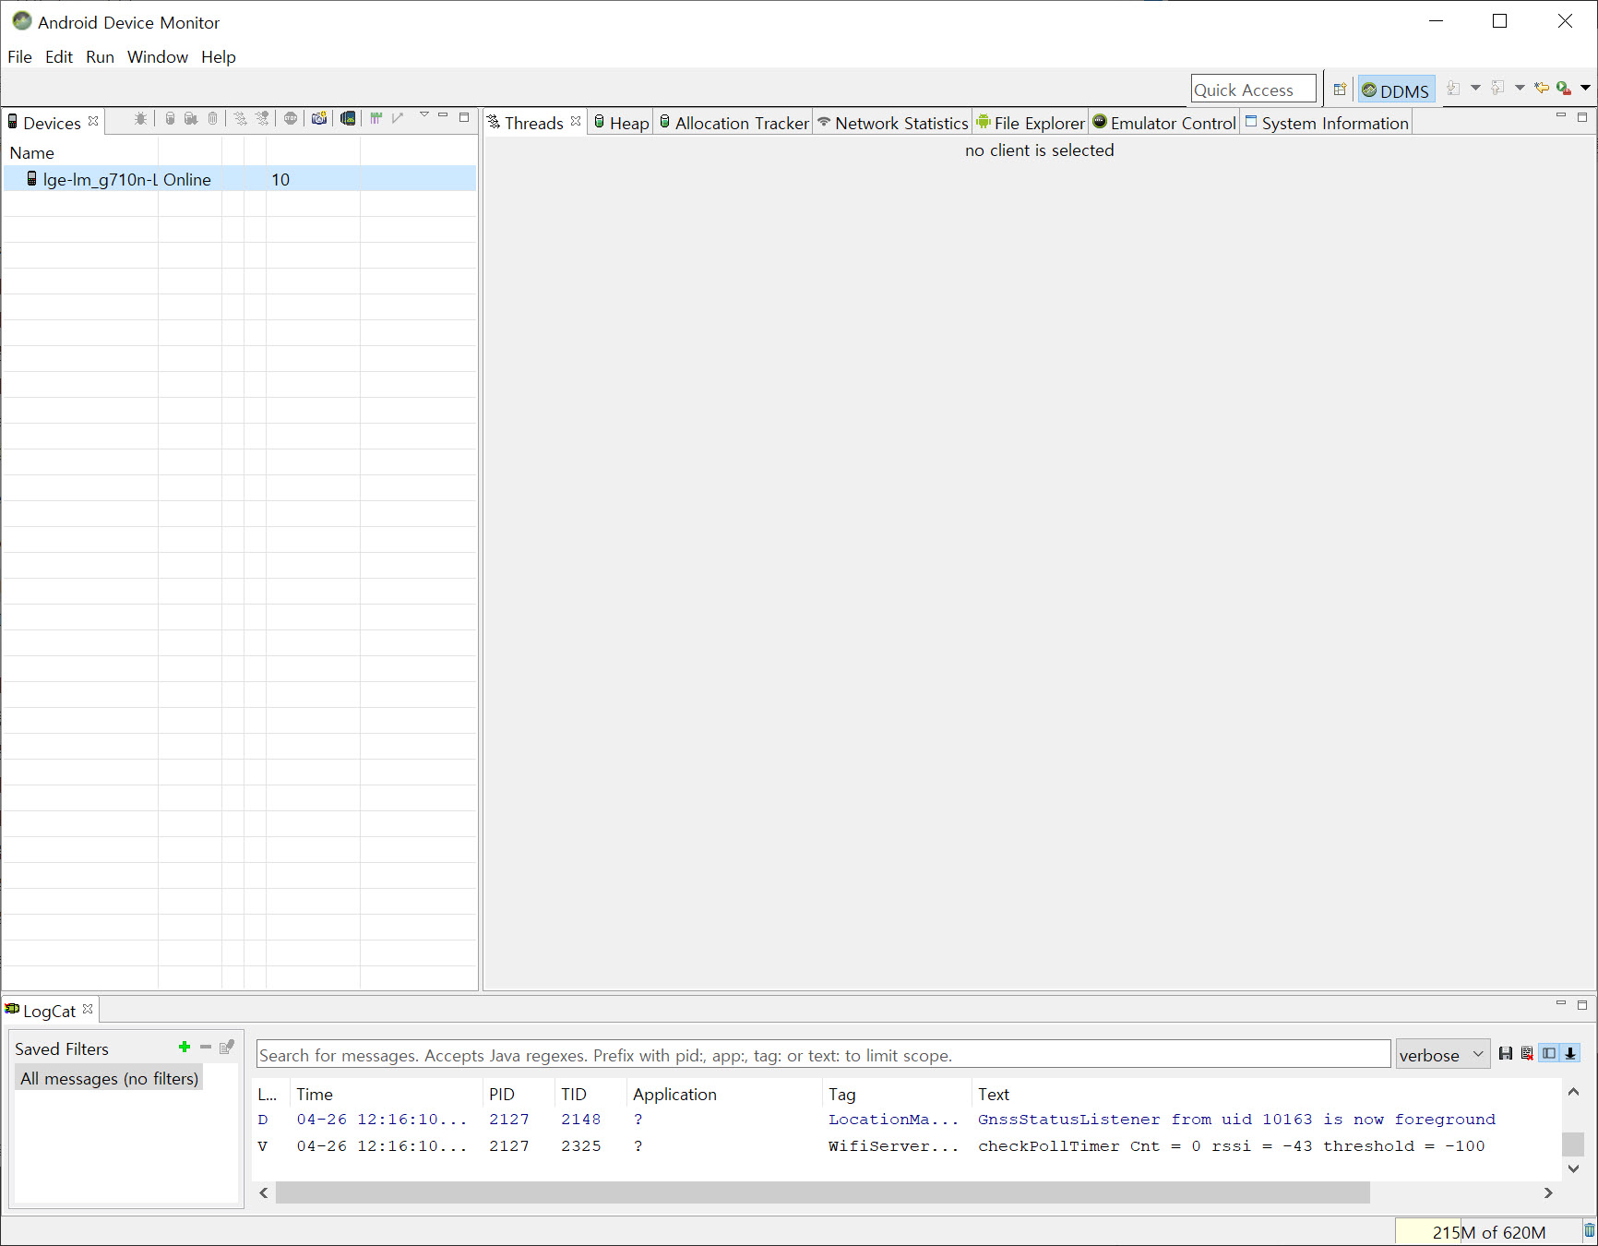Add a new logcat filter with plus
Image resolution: width=1598 pixels, height=1246 pixels.
tap(185, 1047)
